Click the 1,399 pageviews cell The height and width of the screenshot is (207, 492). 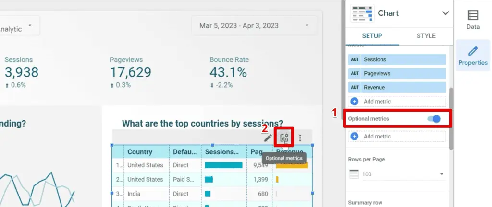point(261,180)
